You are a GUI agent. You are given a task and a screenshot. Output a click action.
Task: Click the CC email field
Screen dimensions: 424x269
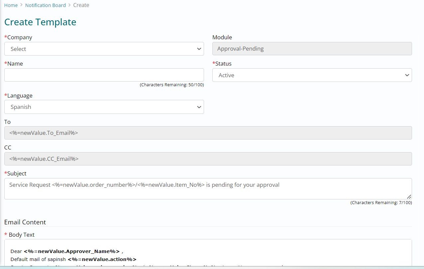[208, 159]
